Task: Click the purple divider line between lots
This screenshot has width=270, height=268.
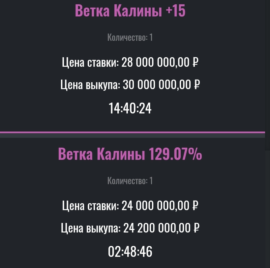Action: click(133, 132)
